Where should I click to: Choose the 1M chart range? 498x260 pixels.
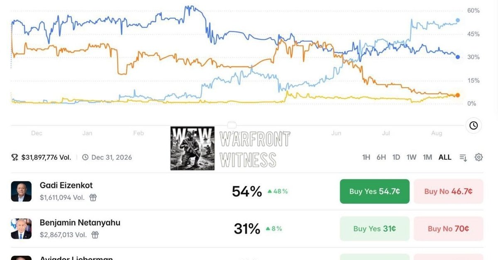click(427, 157)
